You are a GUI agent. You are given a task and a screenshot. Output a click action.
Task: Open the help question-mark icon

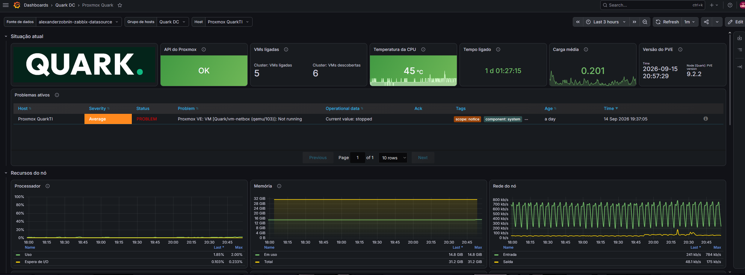[x=730, y=5]
